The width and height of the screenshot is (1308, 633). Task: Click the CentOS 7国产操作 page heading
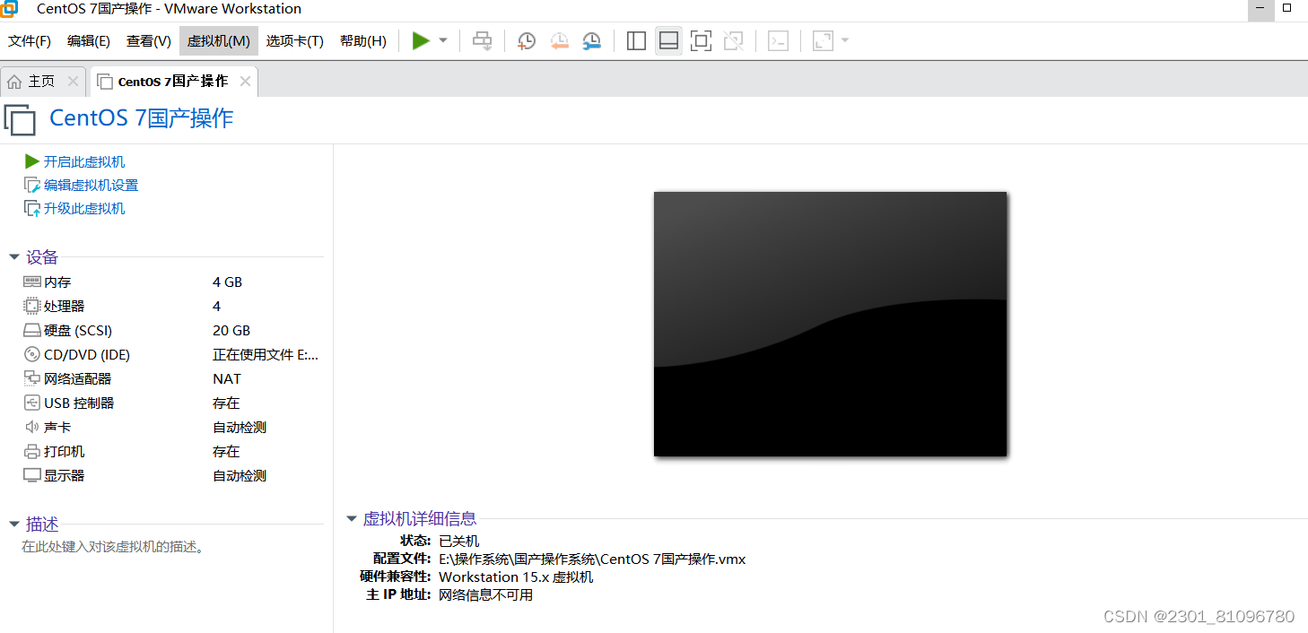click(x=141, y=118)
